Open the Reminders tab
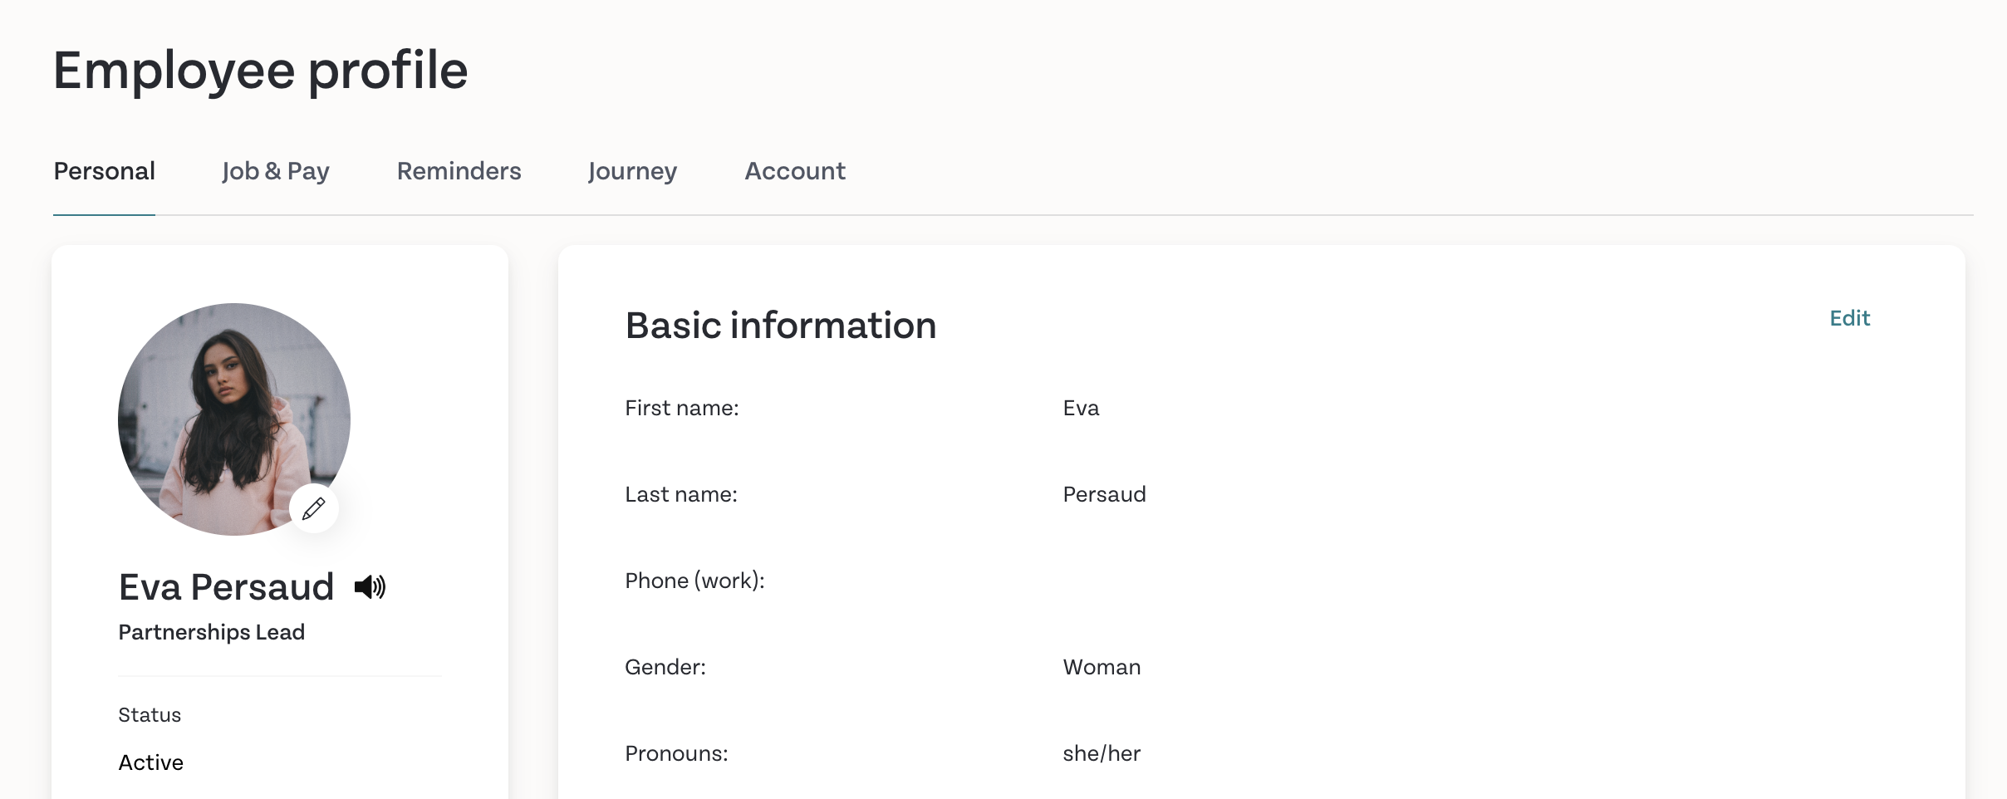Screen dimensions: 2007x799 tap(459, 171)
